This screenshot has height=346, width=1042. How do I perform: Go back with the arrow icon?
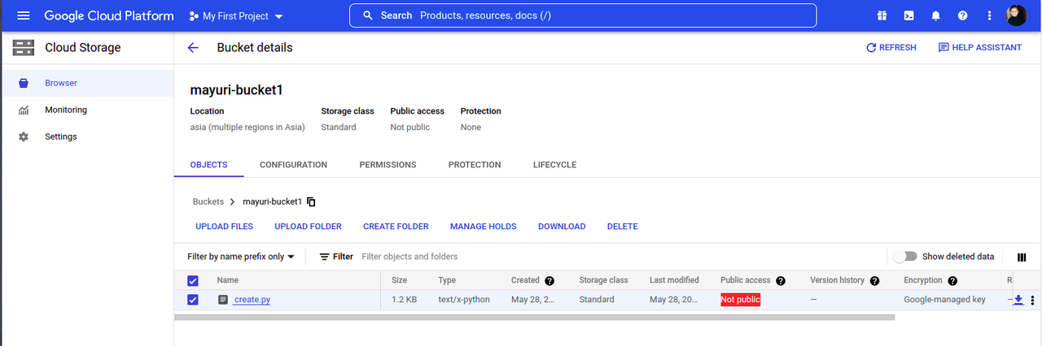point(193,48)
